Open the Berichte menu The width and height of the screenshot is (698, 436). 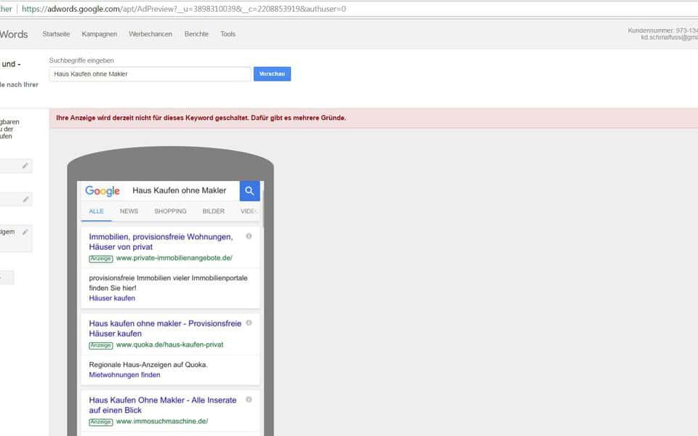196,34
